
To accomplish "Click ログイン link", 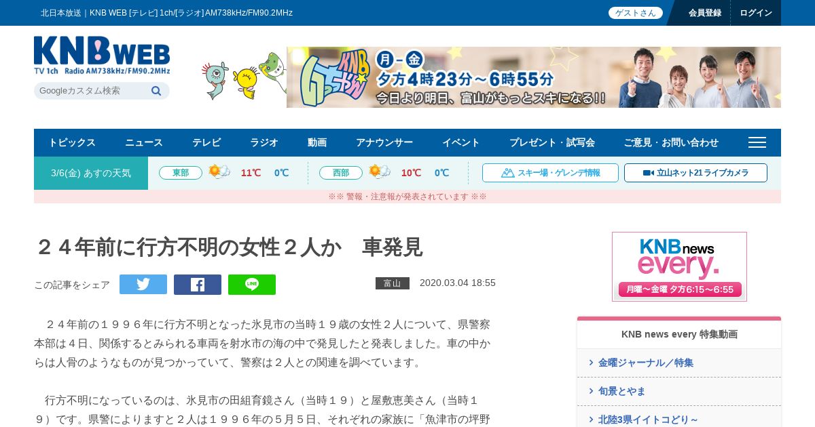I will pyautogui.click(x=756, y=13).
